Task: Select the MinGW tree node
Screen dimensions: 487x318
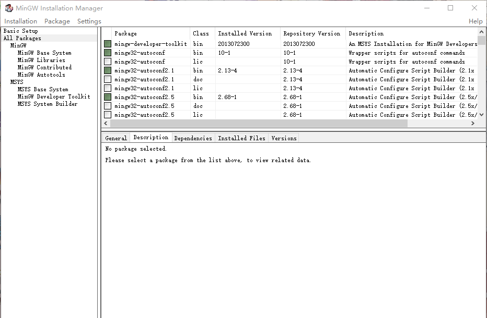Action: 18,45
